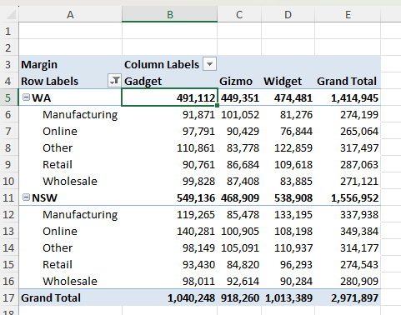
Task: Click Other under WA
Action: (x=58, y=147)
